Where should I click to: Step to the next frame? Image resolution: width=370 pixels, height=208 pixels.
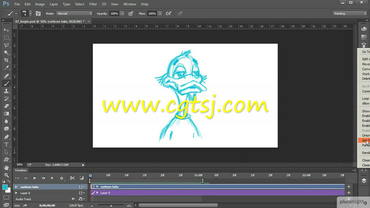[x=43, y=178]
